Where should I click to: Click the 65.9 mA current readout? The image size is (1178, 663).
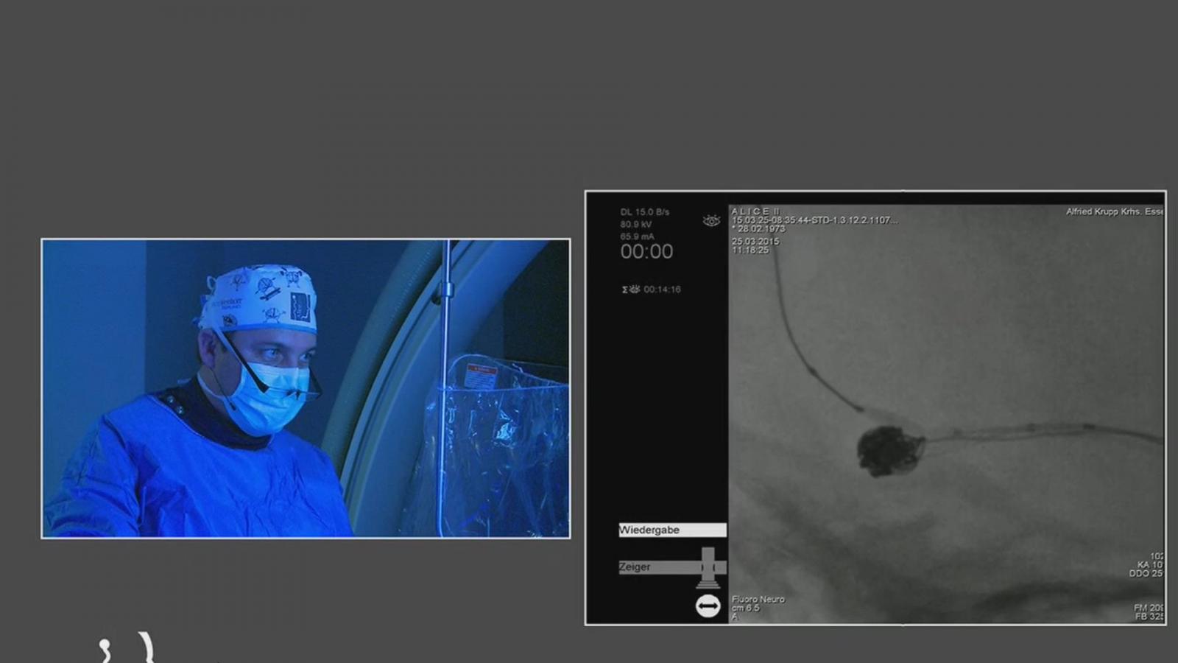pos(638,236)
